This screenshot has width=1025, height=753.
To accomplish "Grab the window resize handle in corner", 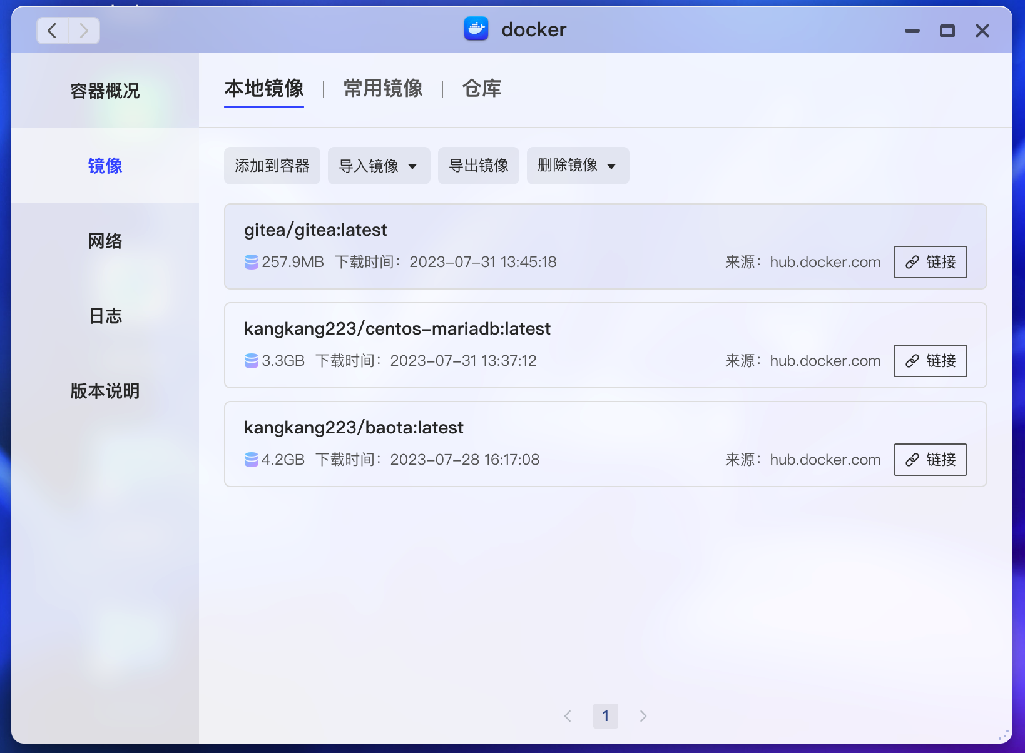I will [1004, 735].
